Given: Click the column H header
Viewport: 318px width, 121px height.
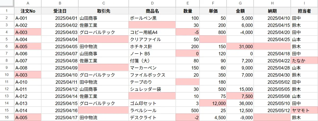Looking at the screenshot, I should click(x=272, y=3).
